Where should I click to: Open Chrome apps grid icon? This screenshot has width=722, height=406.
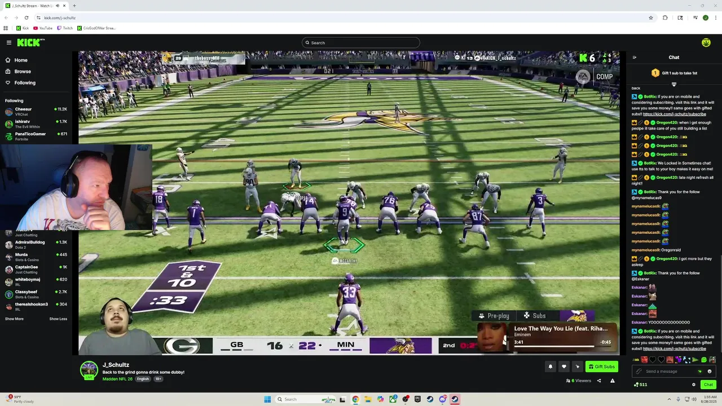[x=6, y=28]
